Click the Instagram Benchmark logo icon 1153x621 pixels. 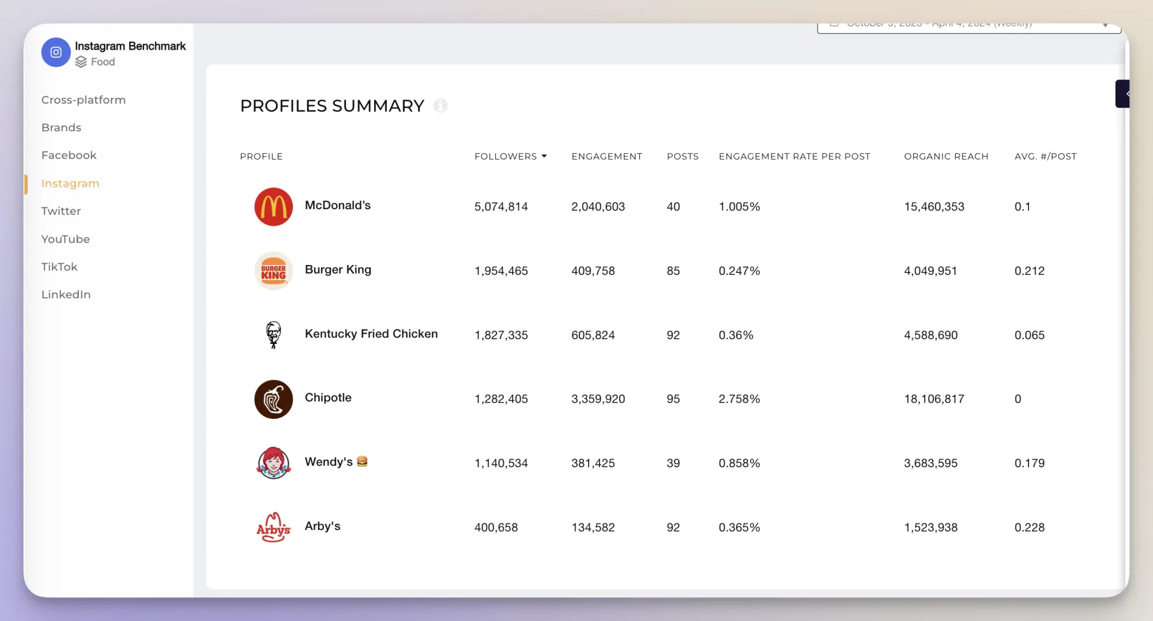(56, 52)
